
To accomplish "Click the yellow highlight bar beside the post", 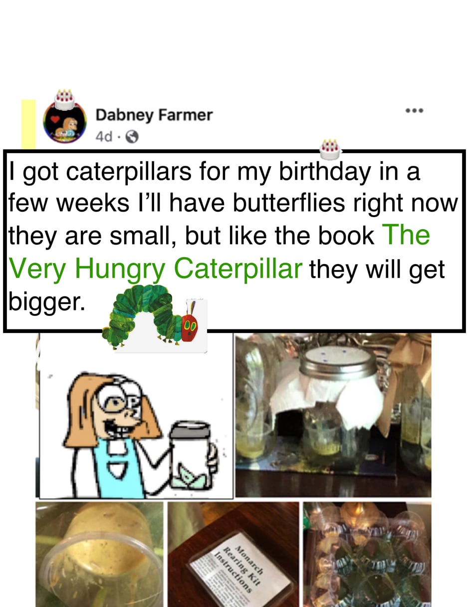I will [x=28, y=124].
